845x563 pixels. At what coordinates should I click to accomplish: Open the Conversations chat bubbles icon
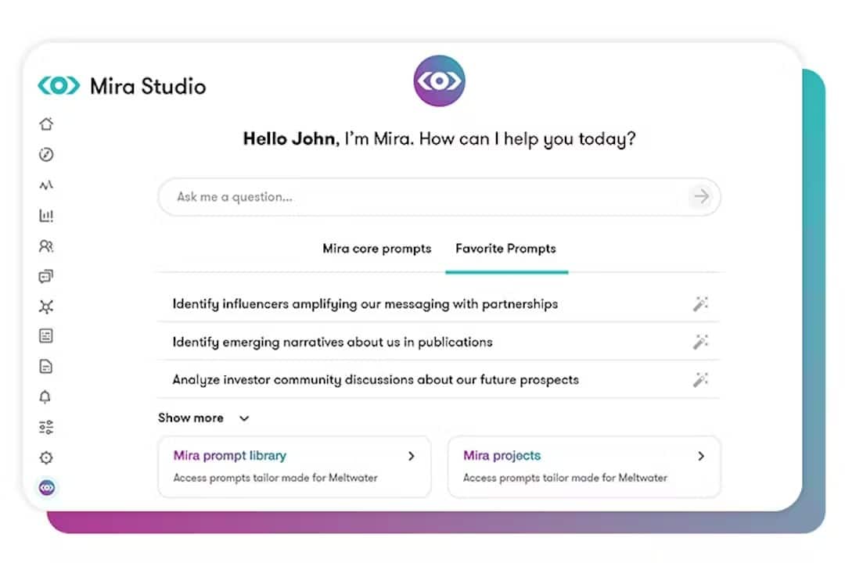click(46, 276)
